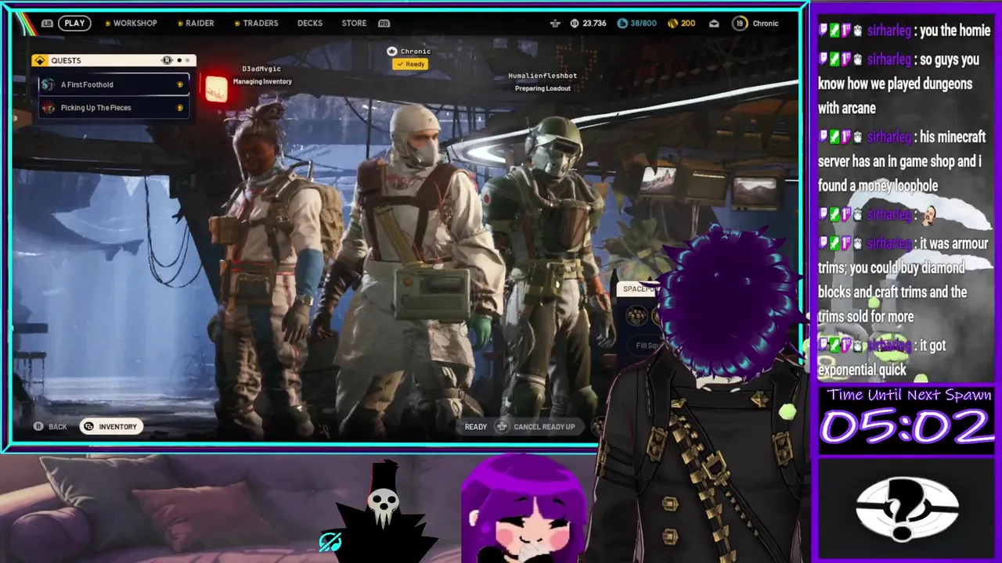Click the round map icon under SPACEPORT
1002x563 pixels.
point(636,315)
